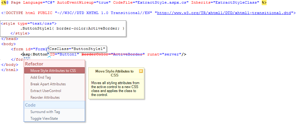Click the closing </body> tag
The image size is (297, 124).
10,65
